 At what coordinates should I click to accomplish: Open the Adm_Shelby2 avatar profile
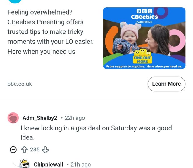pyautogui.click(x=13, y=118)
